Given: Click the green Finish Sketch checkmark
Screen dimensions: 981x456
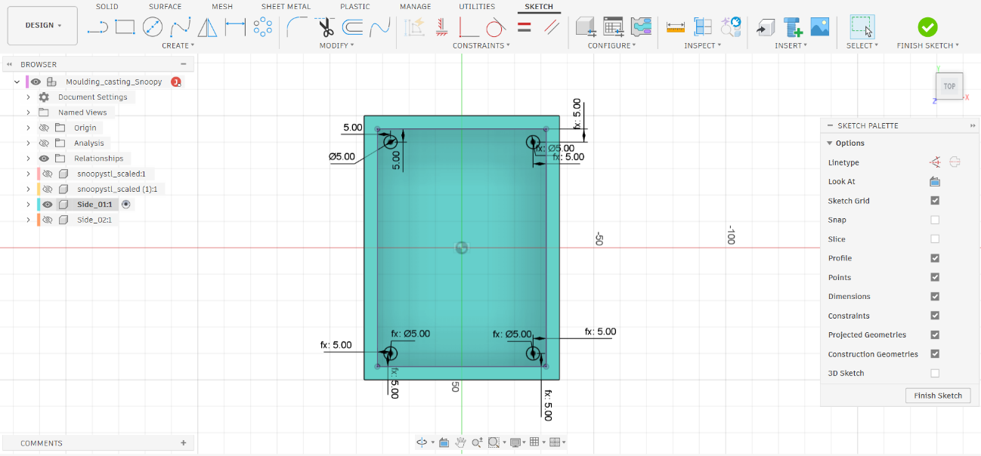Looking at the screenshot, I should coord(927,27).
